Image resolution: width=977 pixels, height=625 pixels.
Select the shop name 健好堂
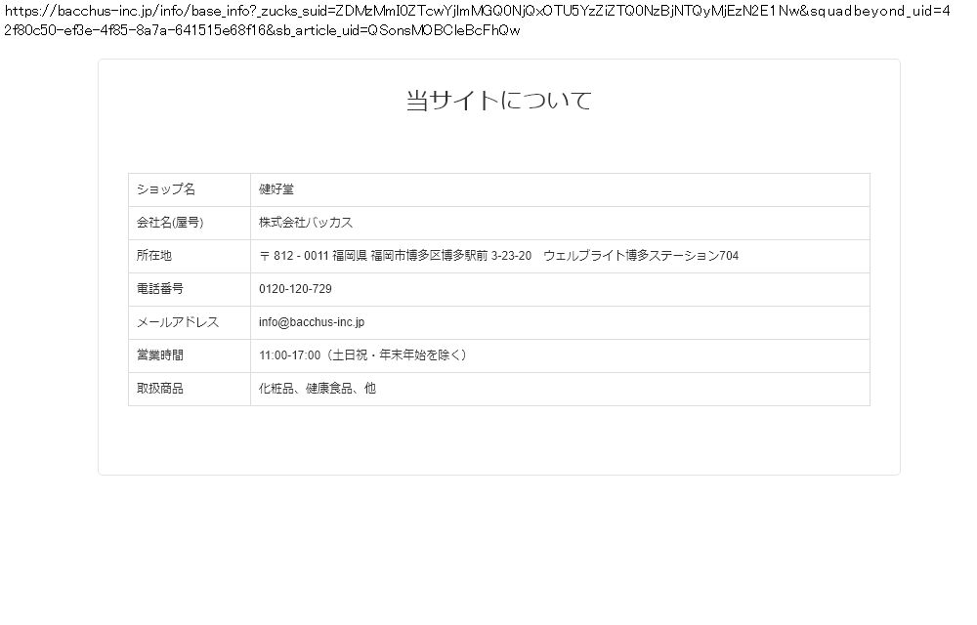coord(276,189)
